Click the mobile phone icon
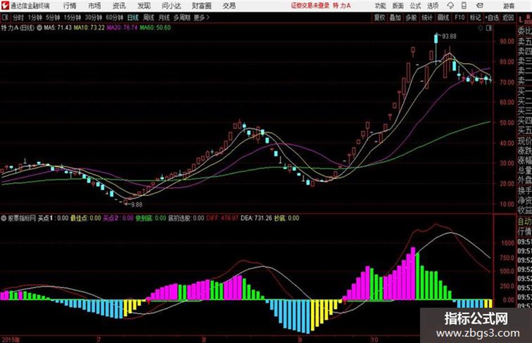532x343 pixels. coord(464,6)
